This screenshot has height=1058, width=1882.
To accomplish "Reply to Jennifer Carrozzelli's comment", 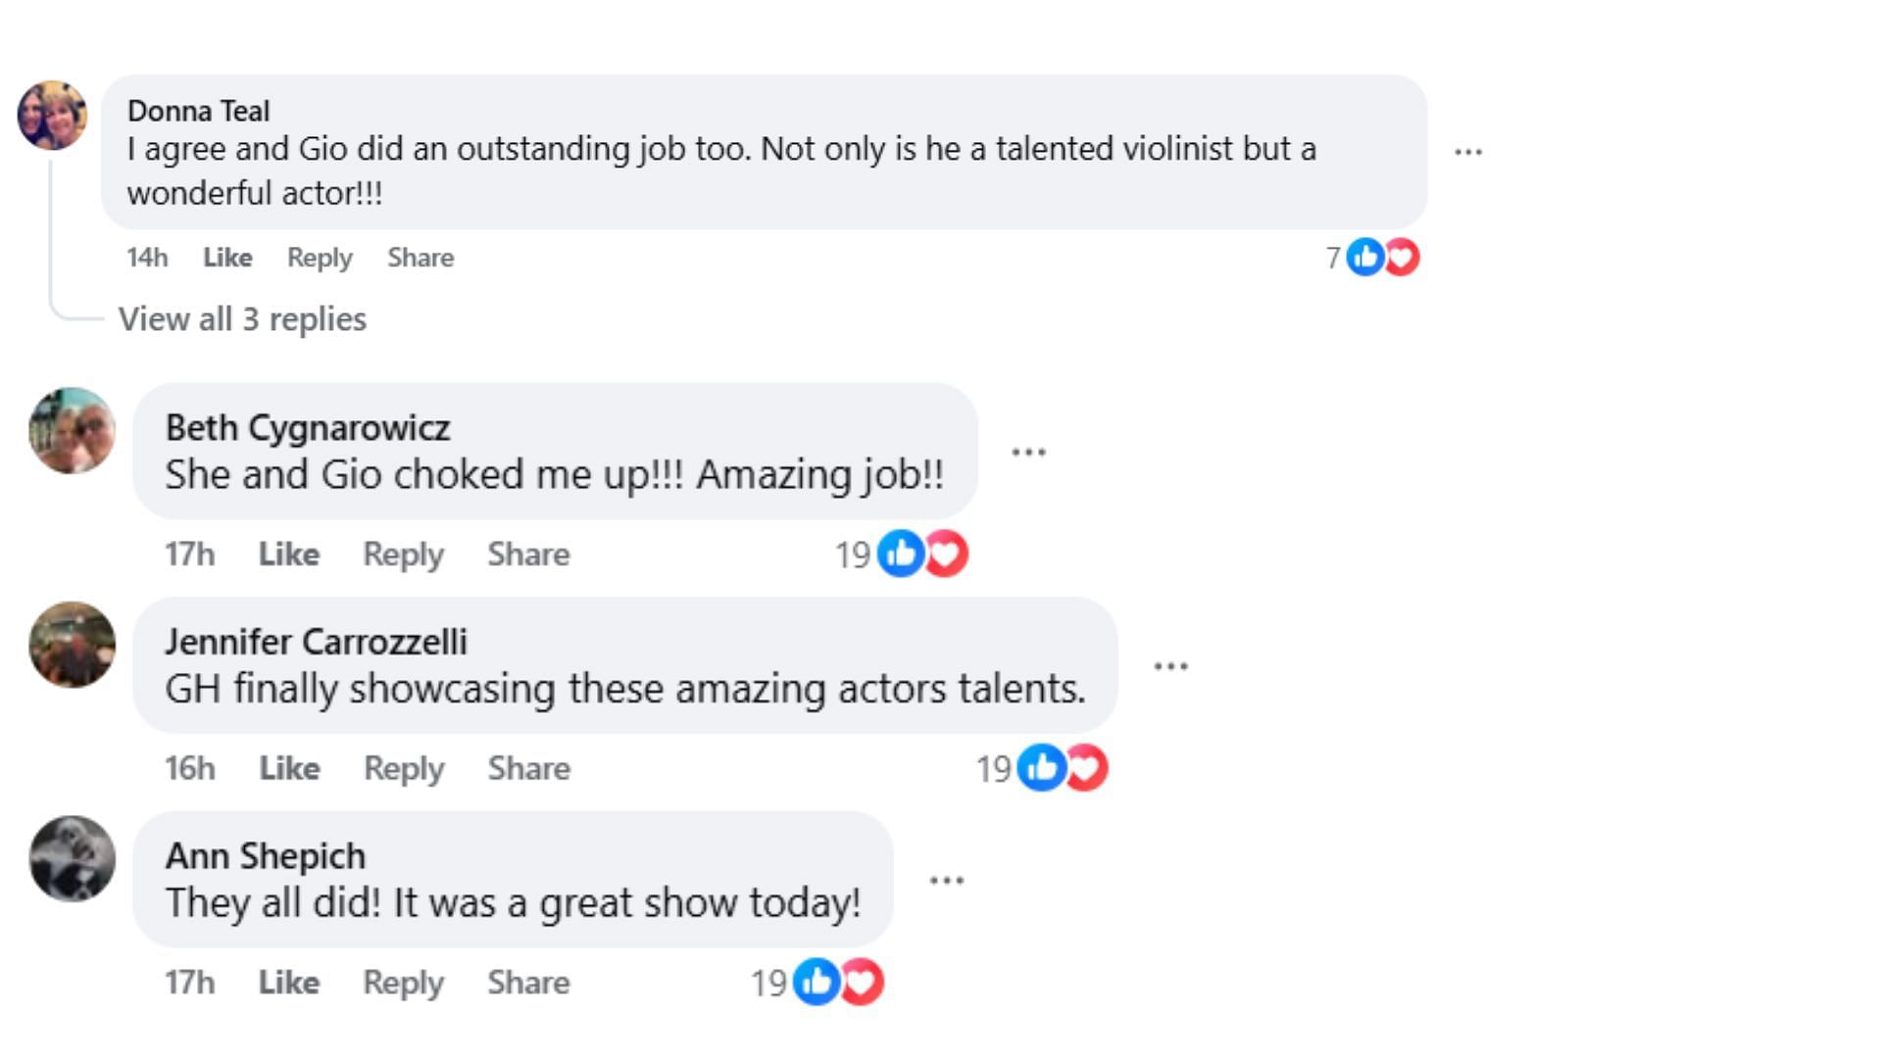I will (404, 768).
